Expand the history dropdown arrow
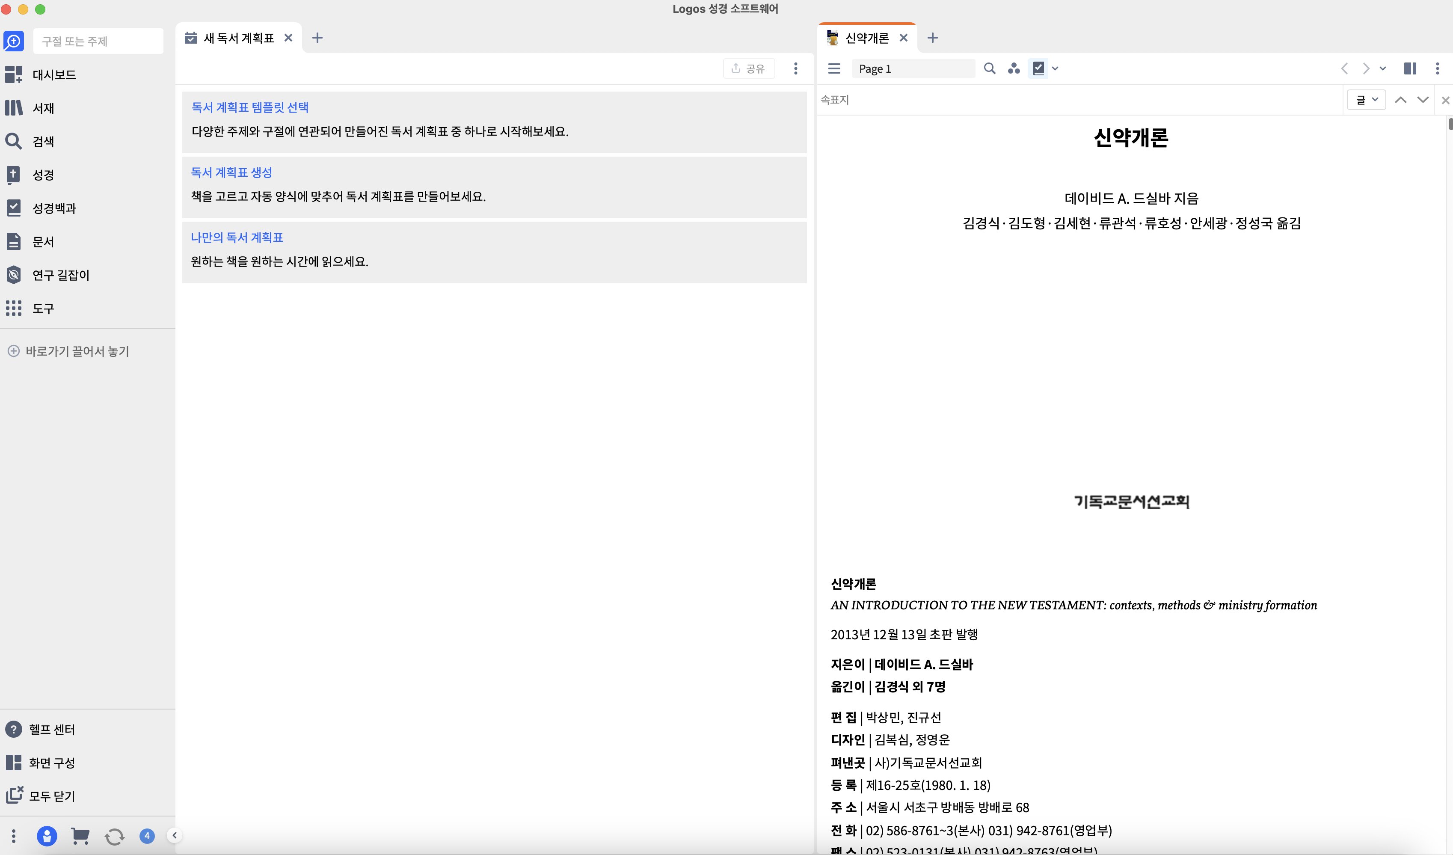 1383,68
